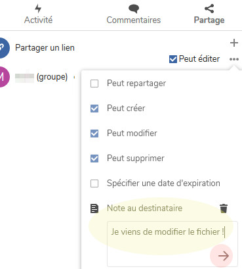Click inside the note text field
This screenshot has height=269, width=242.
(x=172, y=244)
